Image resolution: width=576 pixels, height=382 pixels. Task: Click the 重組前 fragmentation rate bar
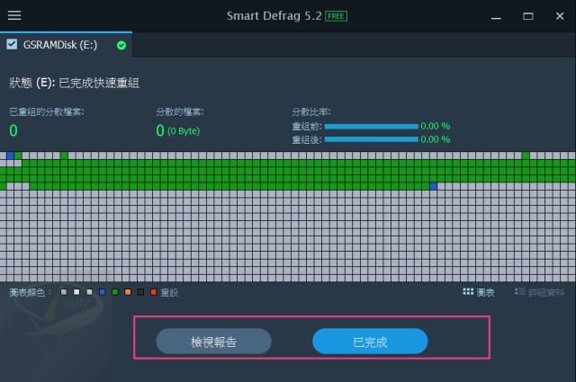tap(371, 127)
